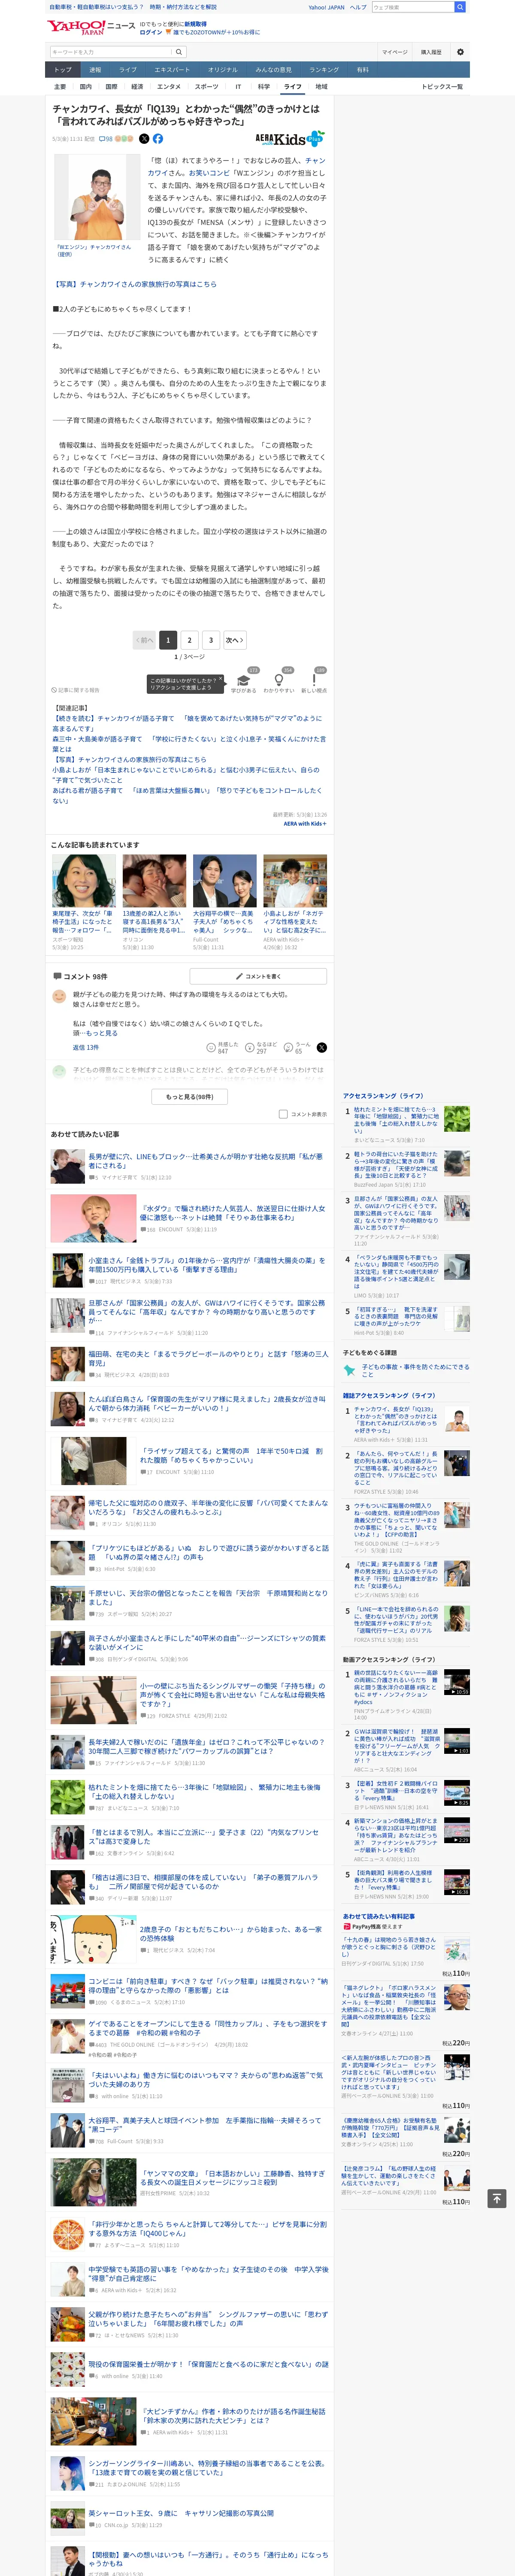Open the 速報 navigation tab
The image size is (515, 2576).
(95, 70)
